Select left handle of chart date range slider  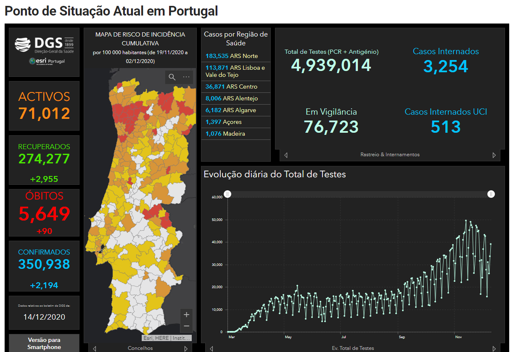coord(227,194)
